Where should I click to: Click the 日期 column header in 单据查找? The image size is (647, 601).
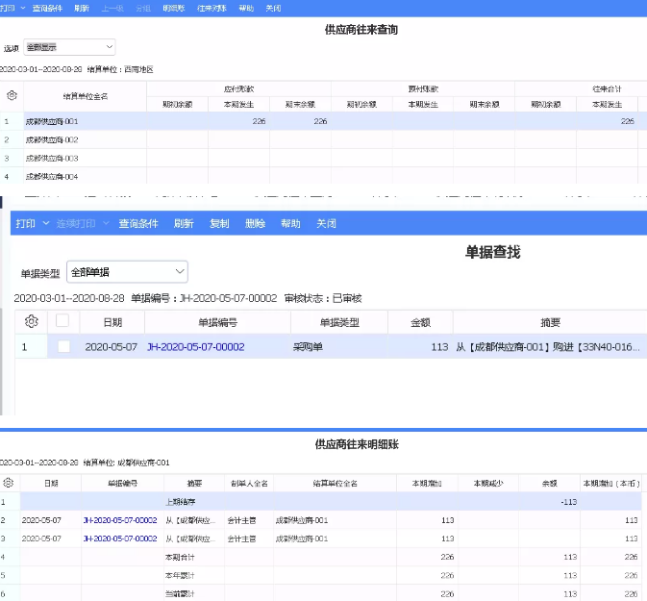tap(112, 322)
